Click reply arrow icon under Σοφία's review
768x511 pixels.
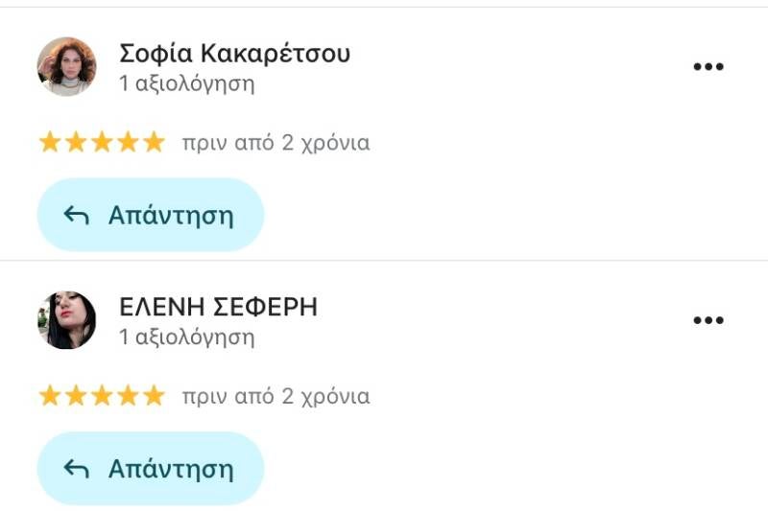[77, 215]
